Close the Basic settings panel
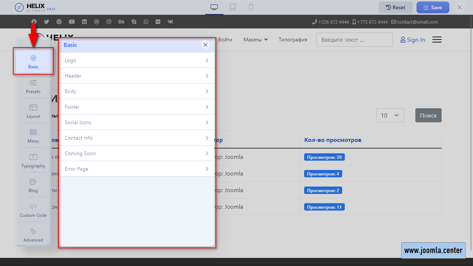 pos(205,45)
